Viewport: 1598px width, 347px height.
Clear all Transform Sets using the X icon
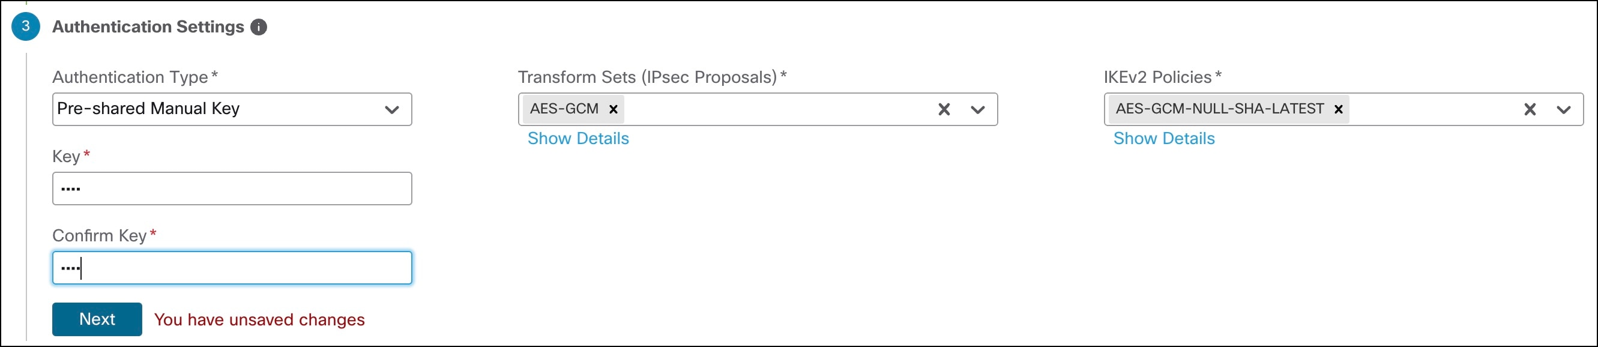(x=944, y=109)
